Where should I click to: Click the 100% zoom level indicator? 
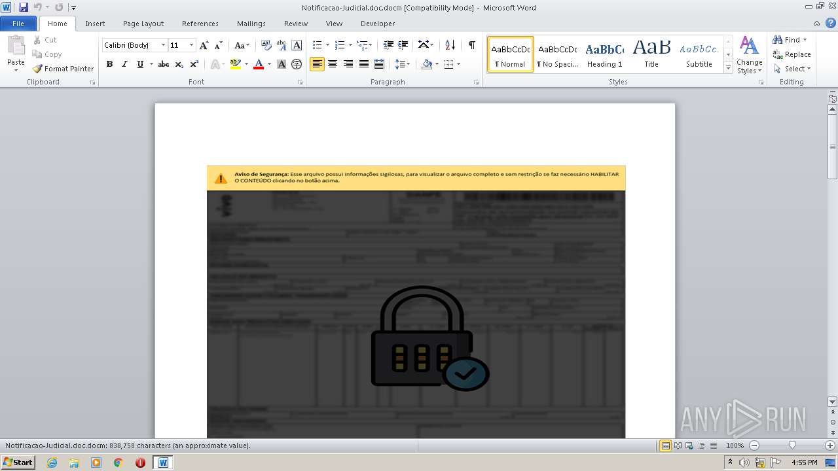pos(735,445)
